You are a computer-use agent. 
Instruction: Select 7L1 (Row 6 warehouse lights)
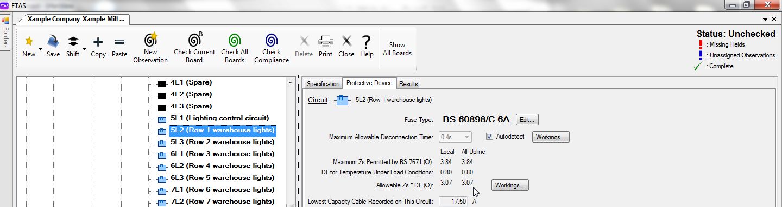(222, 190)
